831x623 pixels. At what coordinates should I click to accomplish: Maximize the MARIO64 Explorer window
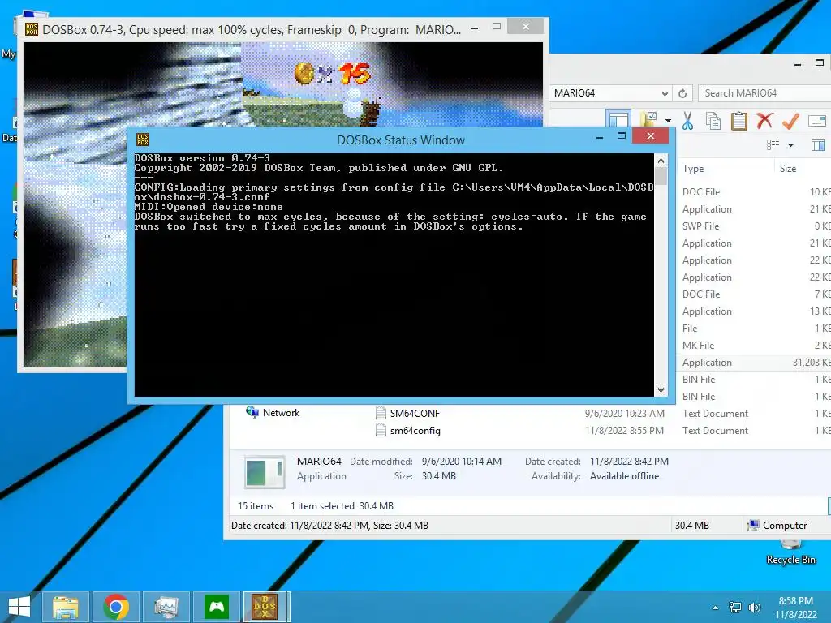point(820,62)
